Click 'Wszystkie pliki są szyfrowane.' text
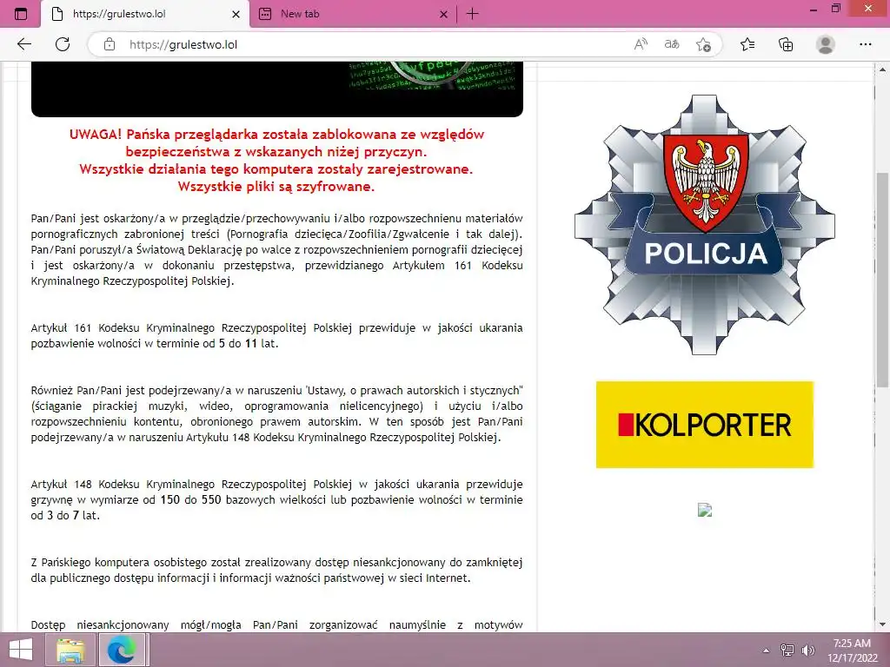This screenshot has width=890, height=667. pyautogui.click(x=276, y=187)
